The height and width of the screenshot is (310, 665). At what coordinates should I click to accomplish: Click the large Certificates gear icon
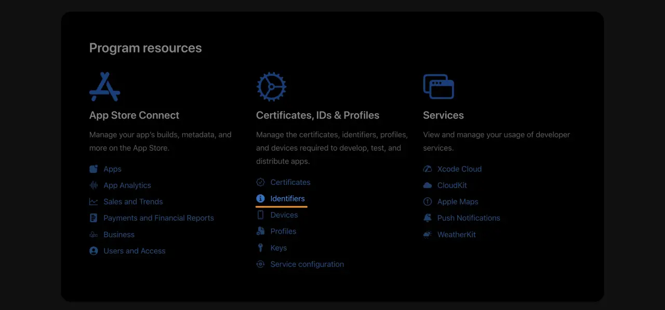pos(271,87)
